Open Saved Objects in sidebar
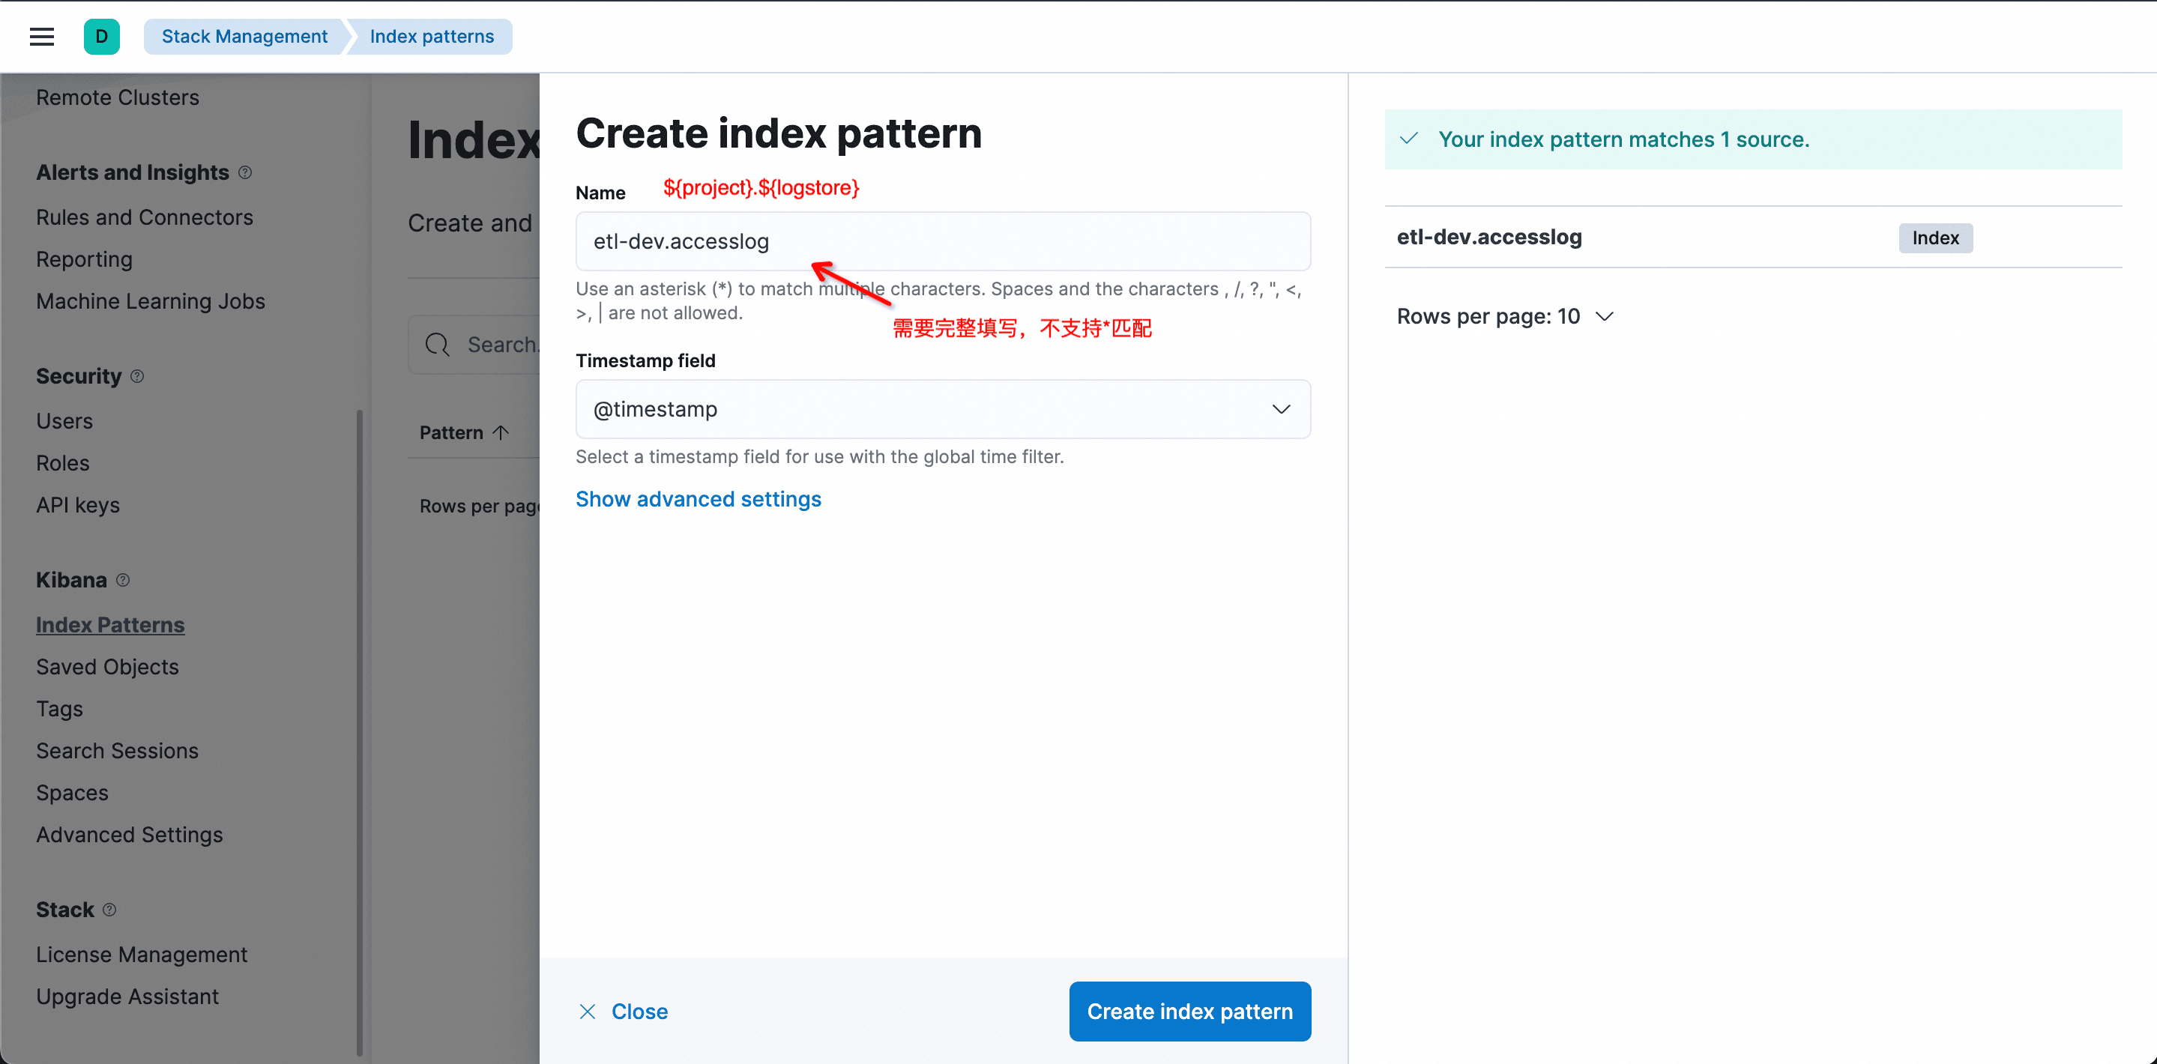 pyautogui.click(x=107, y=667)
